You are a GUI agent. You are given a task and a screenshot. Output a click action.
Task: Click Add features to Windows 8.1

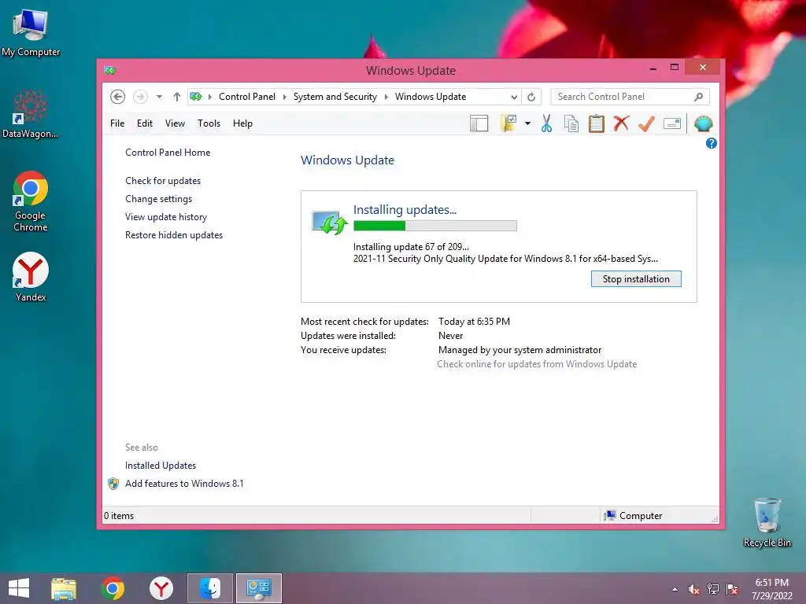tap(184, 484)
